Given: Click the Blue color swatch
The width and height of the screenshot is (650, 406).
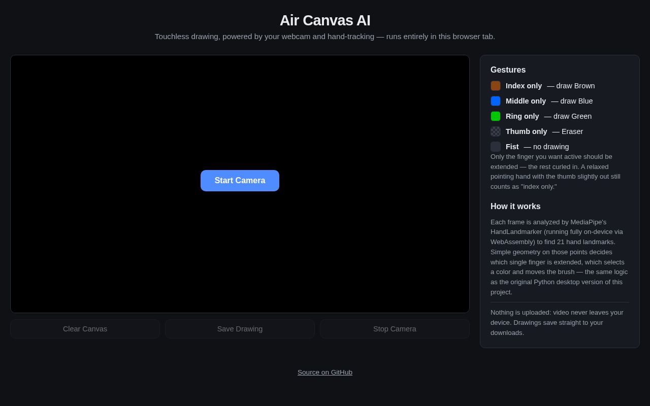Looking at the screenshot, I should pyautogui.click(x=496, y=101).
